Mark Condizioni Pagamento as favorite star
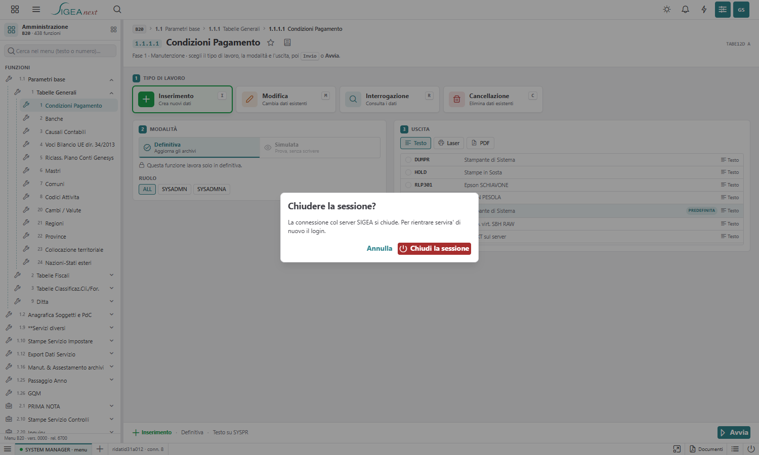The width and height of the screenshot is (759, 455). coord(271,42)
